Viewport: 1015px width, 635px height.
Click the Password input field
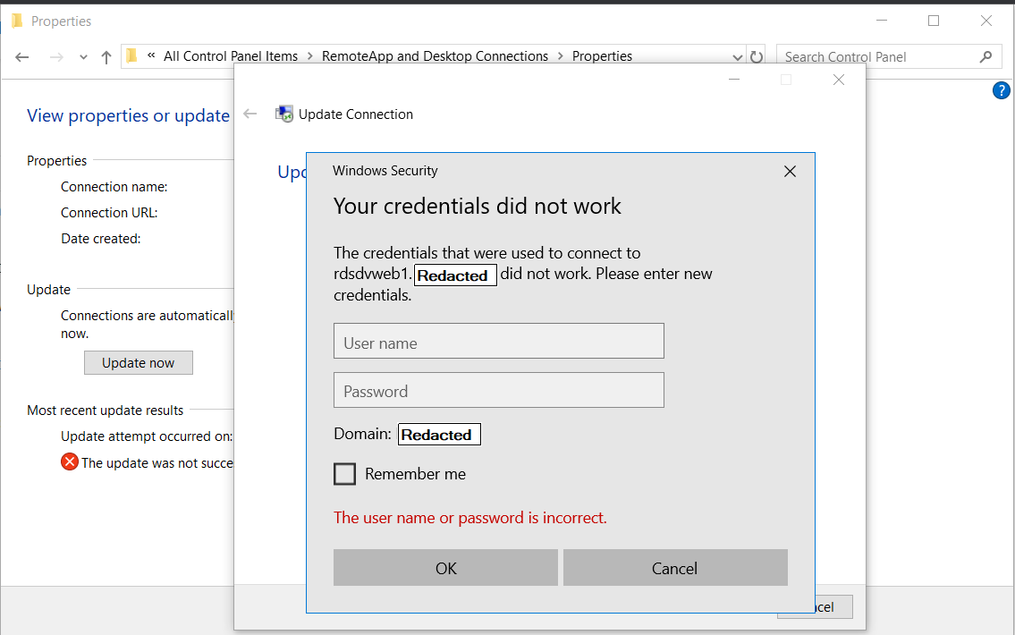498,390
